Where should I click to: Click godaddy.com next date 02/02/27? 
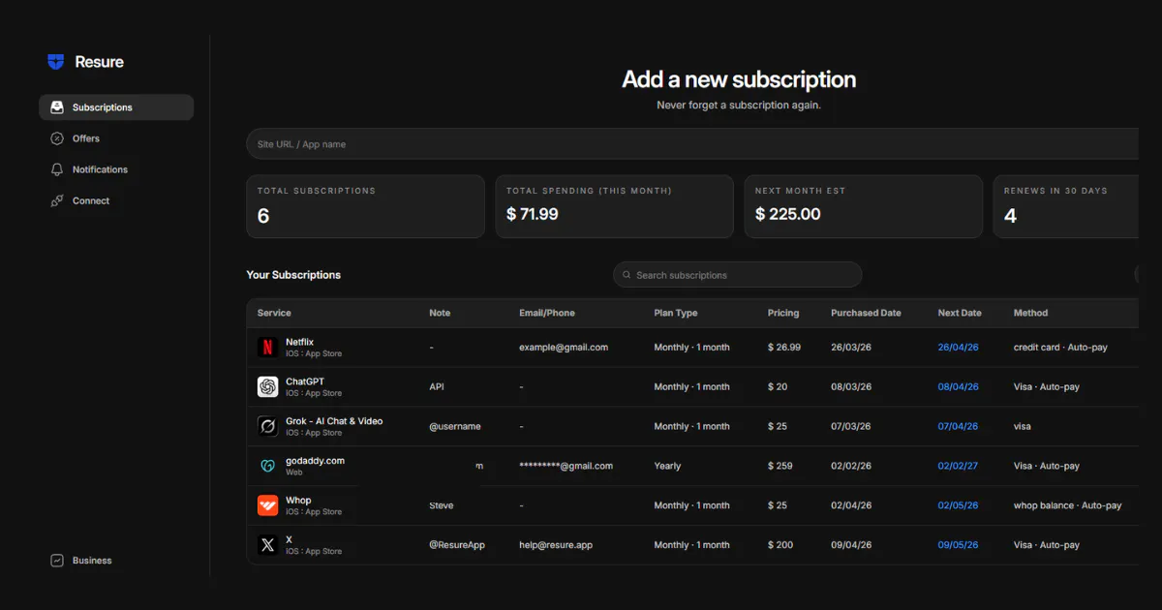click(958, 466)
